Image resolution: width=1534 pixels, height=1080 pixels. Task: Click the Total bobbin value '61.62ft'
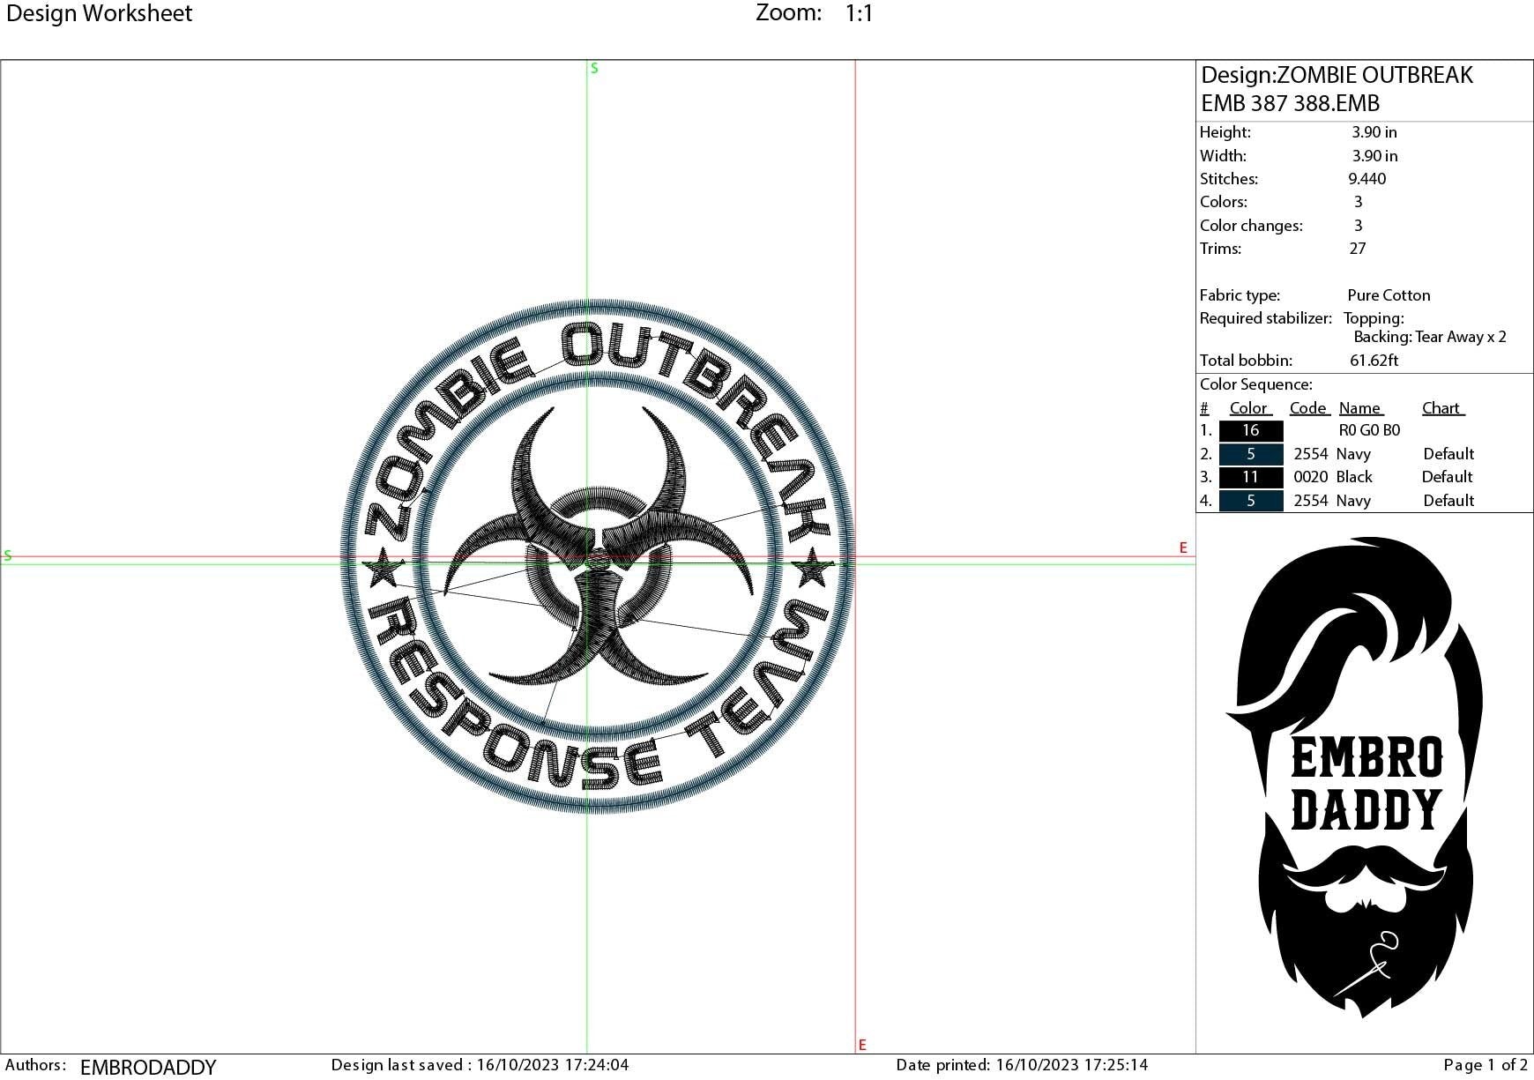tap(1374, 361)
